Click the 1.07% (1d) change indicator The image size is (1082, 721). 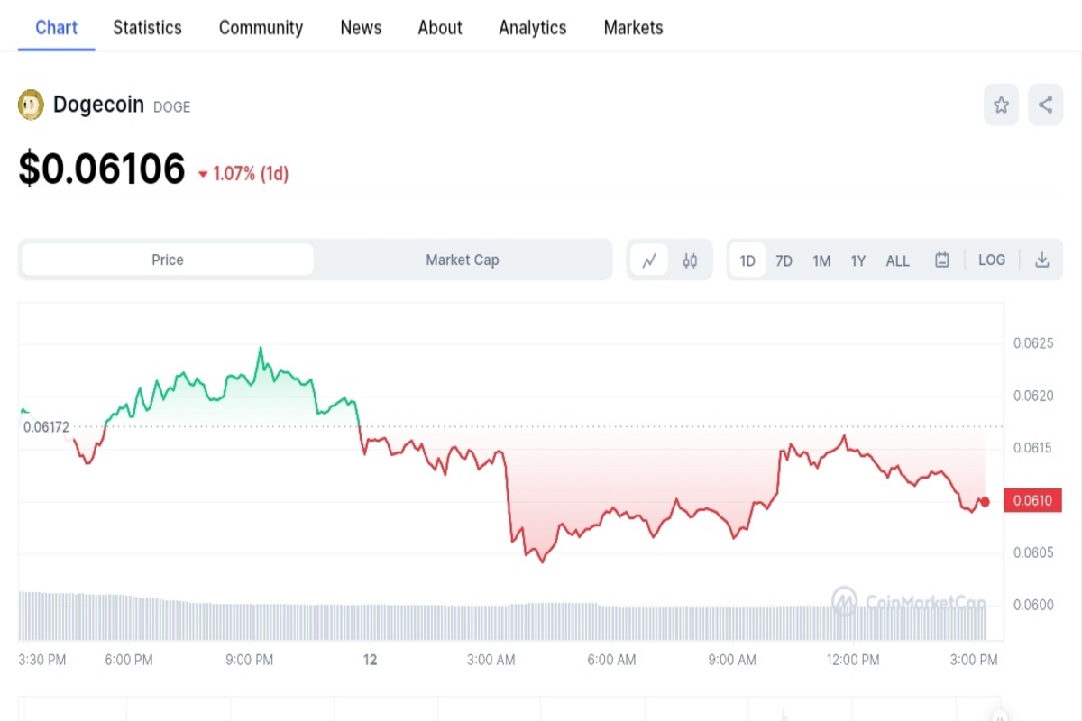coord(243,173)
